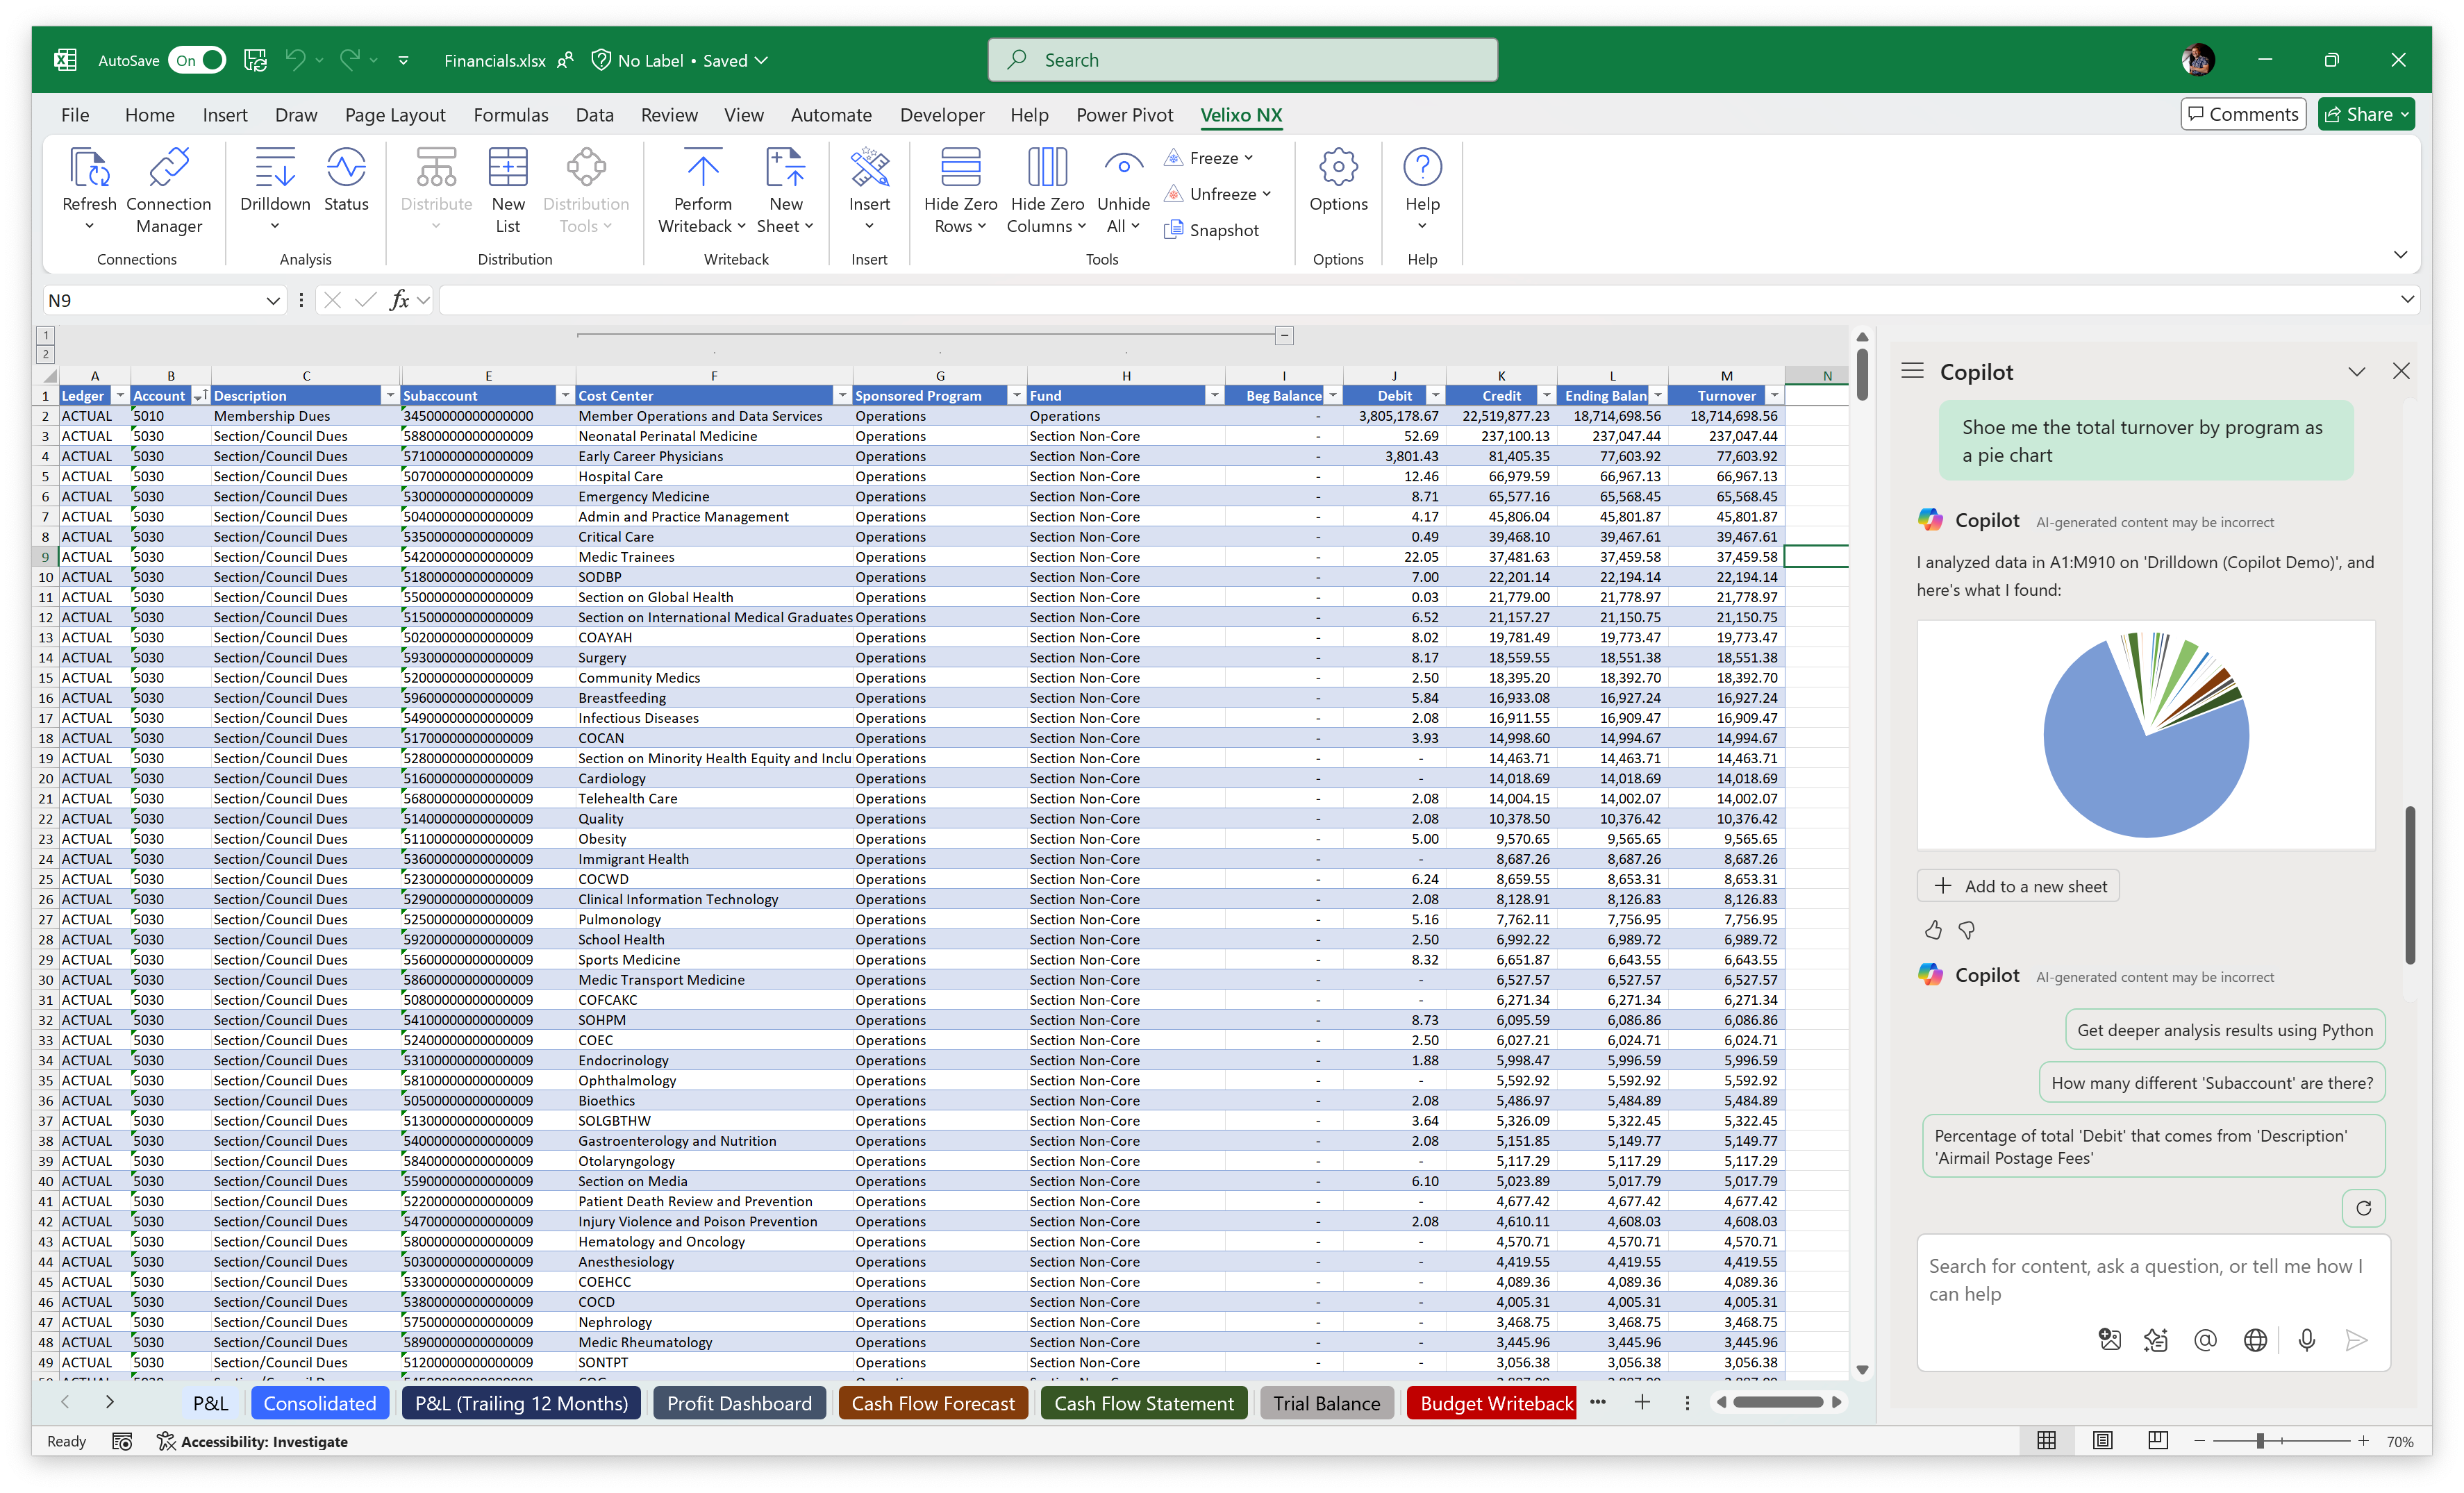This screenshot has width=2464, height=1493.
Task: Toggle the AutoSave switch
Action: point(198,60)
